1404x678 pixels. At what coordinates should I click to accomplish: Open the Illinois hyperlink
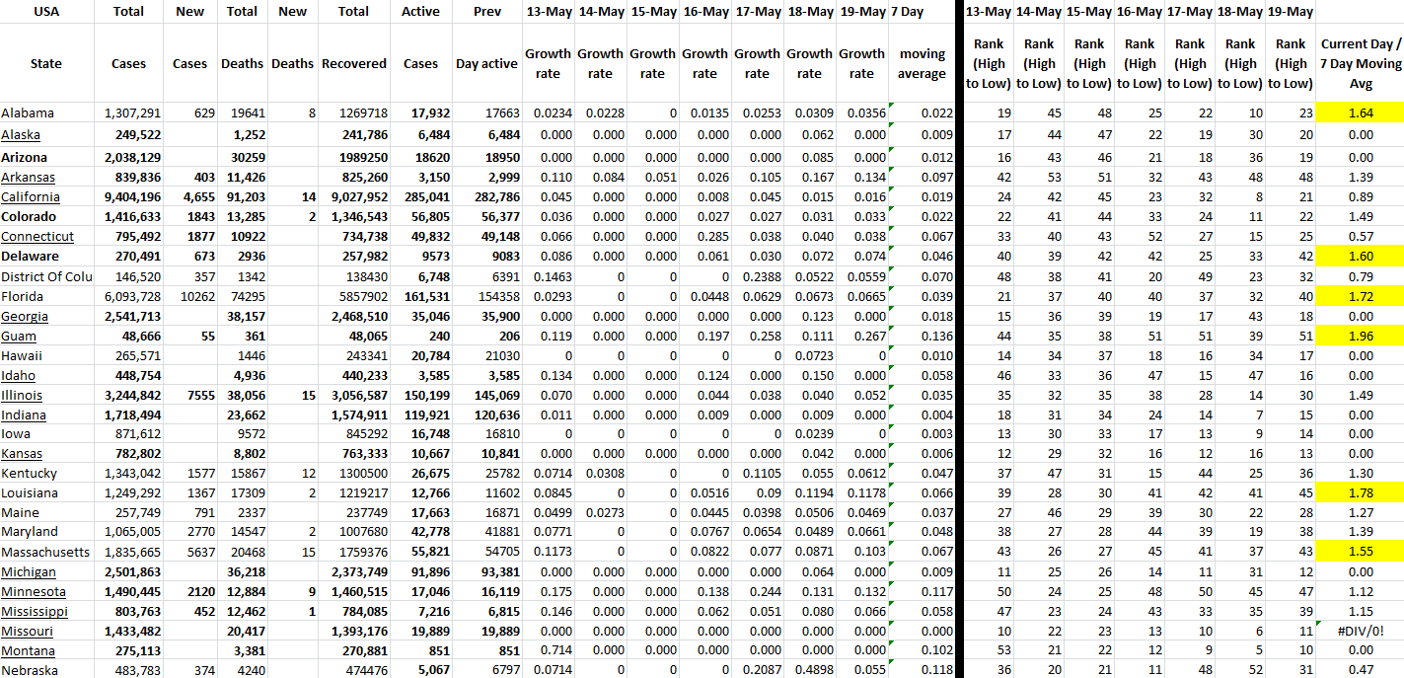(x=22, y=395)
